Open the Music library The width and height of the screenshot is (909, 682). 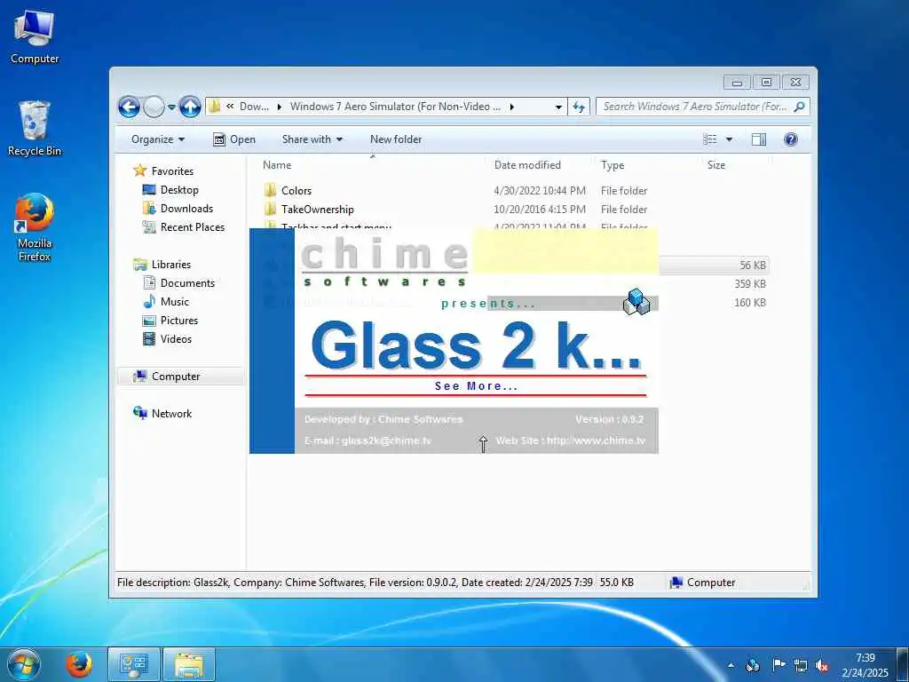pos(175,302)
